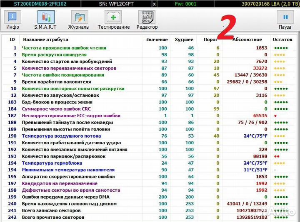300x222 pixels.
Task: Click the Температура воздушного потока attribute
Action: pyautogui.click(x=61, y=136)
